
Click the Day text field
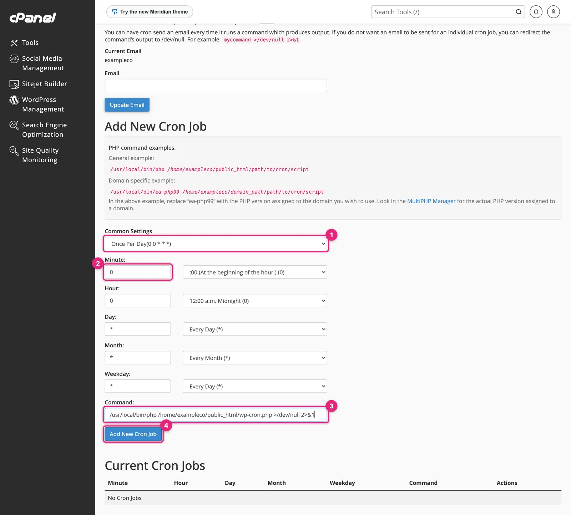138,329
